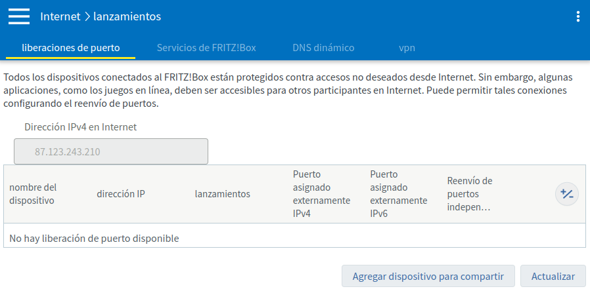Select the DNS dinámico tab

(323, 48)
